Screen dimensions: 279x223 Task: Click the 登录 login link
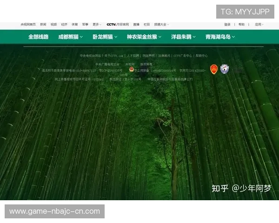click(227, 24)
